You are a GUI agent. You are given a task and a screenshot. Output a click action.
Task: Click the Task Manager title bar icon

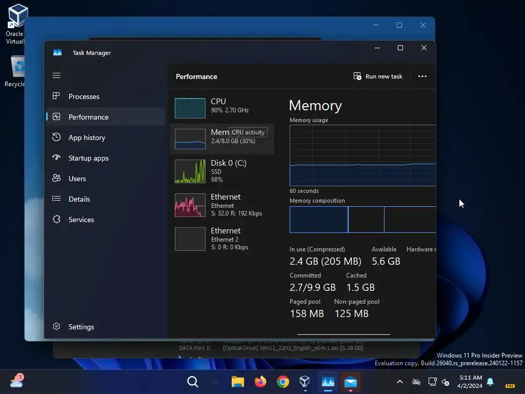point(57,53)
